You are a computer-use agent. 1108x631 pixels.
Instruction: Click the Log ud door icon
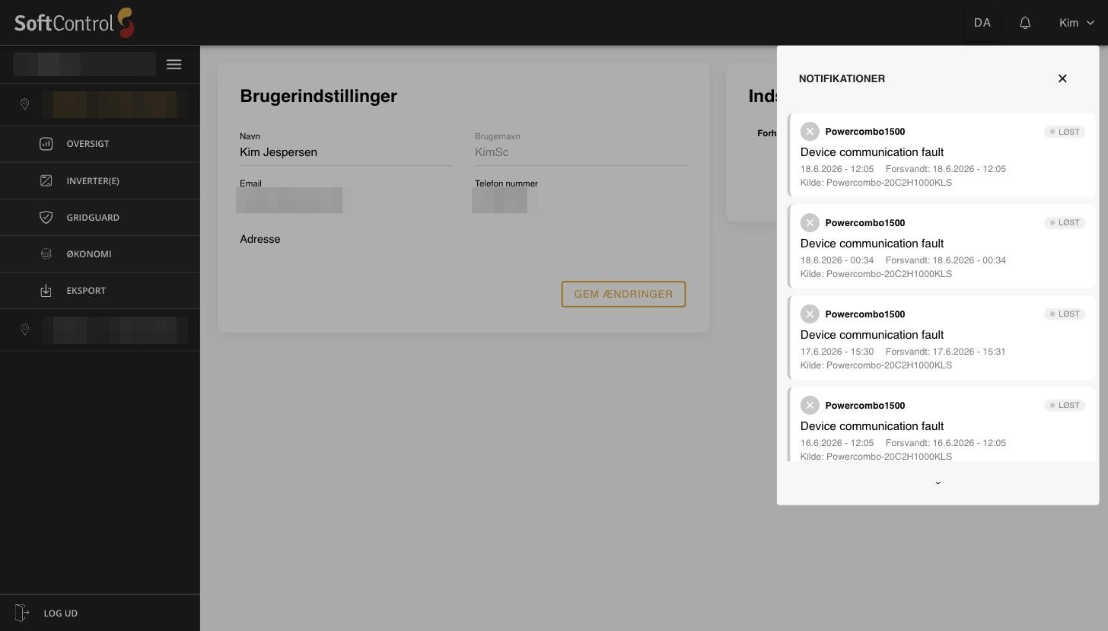(22, 613)
